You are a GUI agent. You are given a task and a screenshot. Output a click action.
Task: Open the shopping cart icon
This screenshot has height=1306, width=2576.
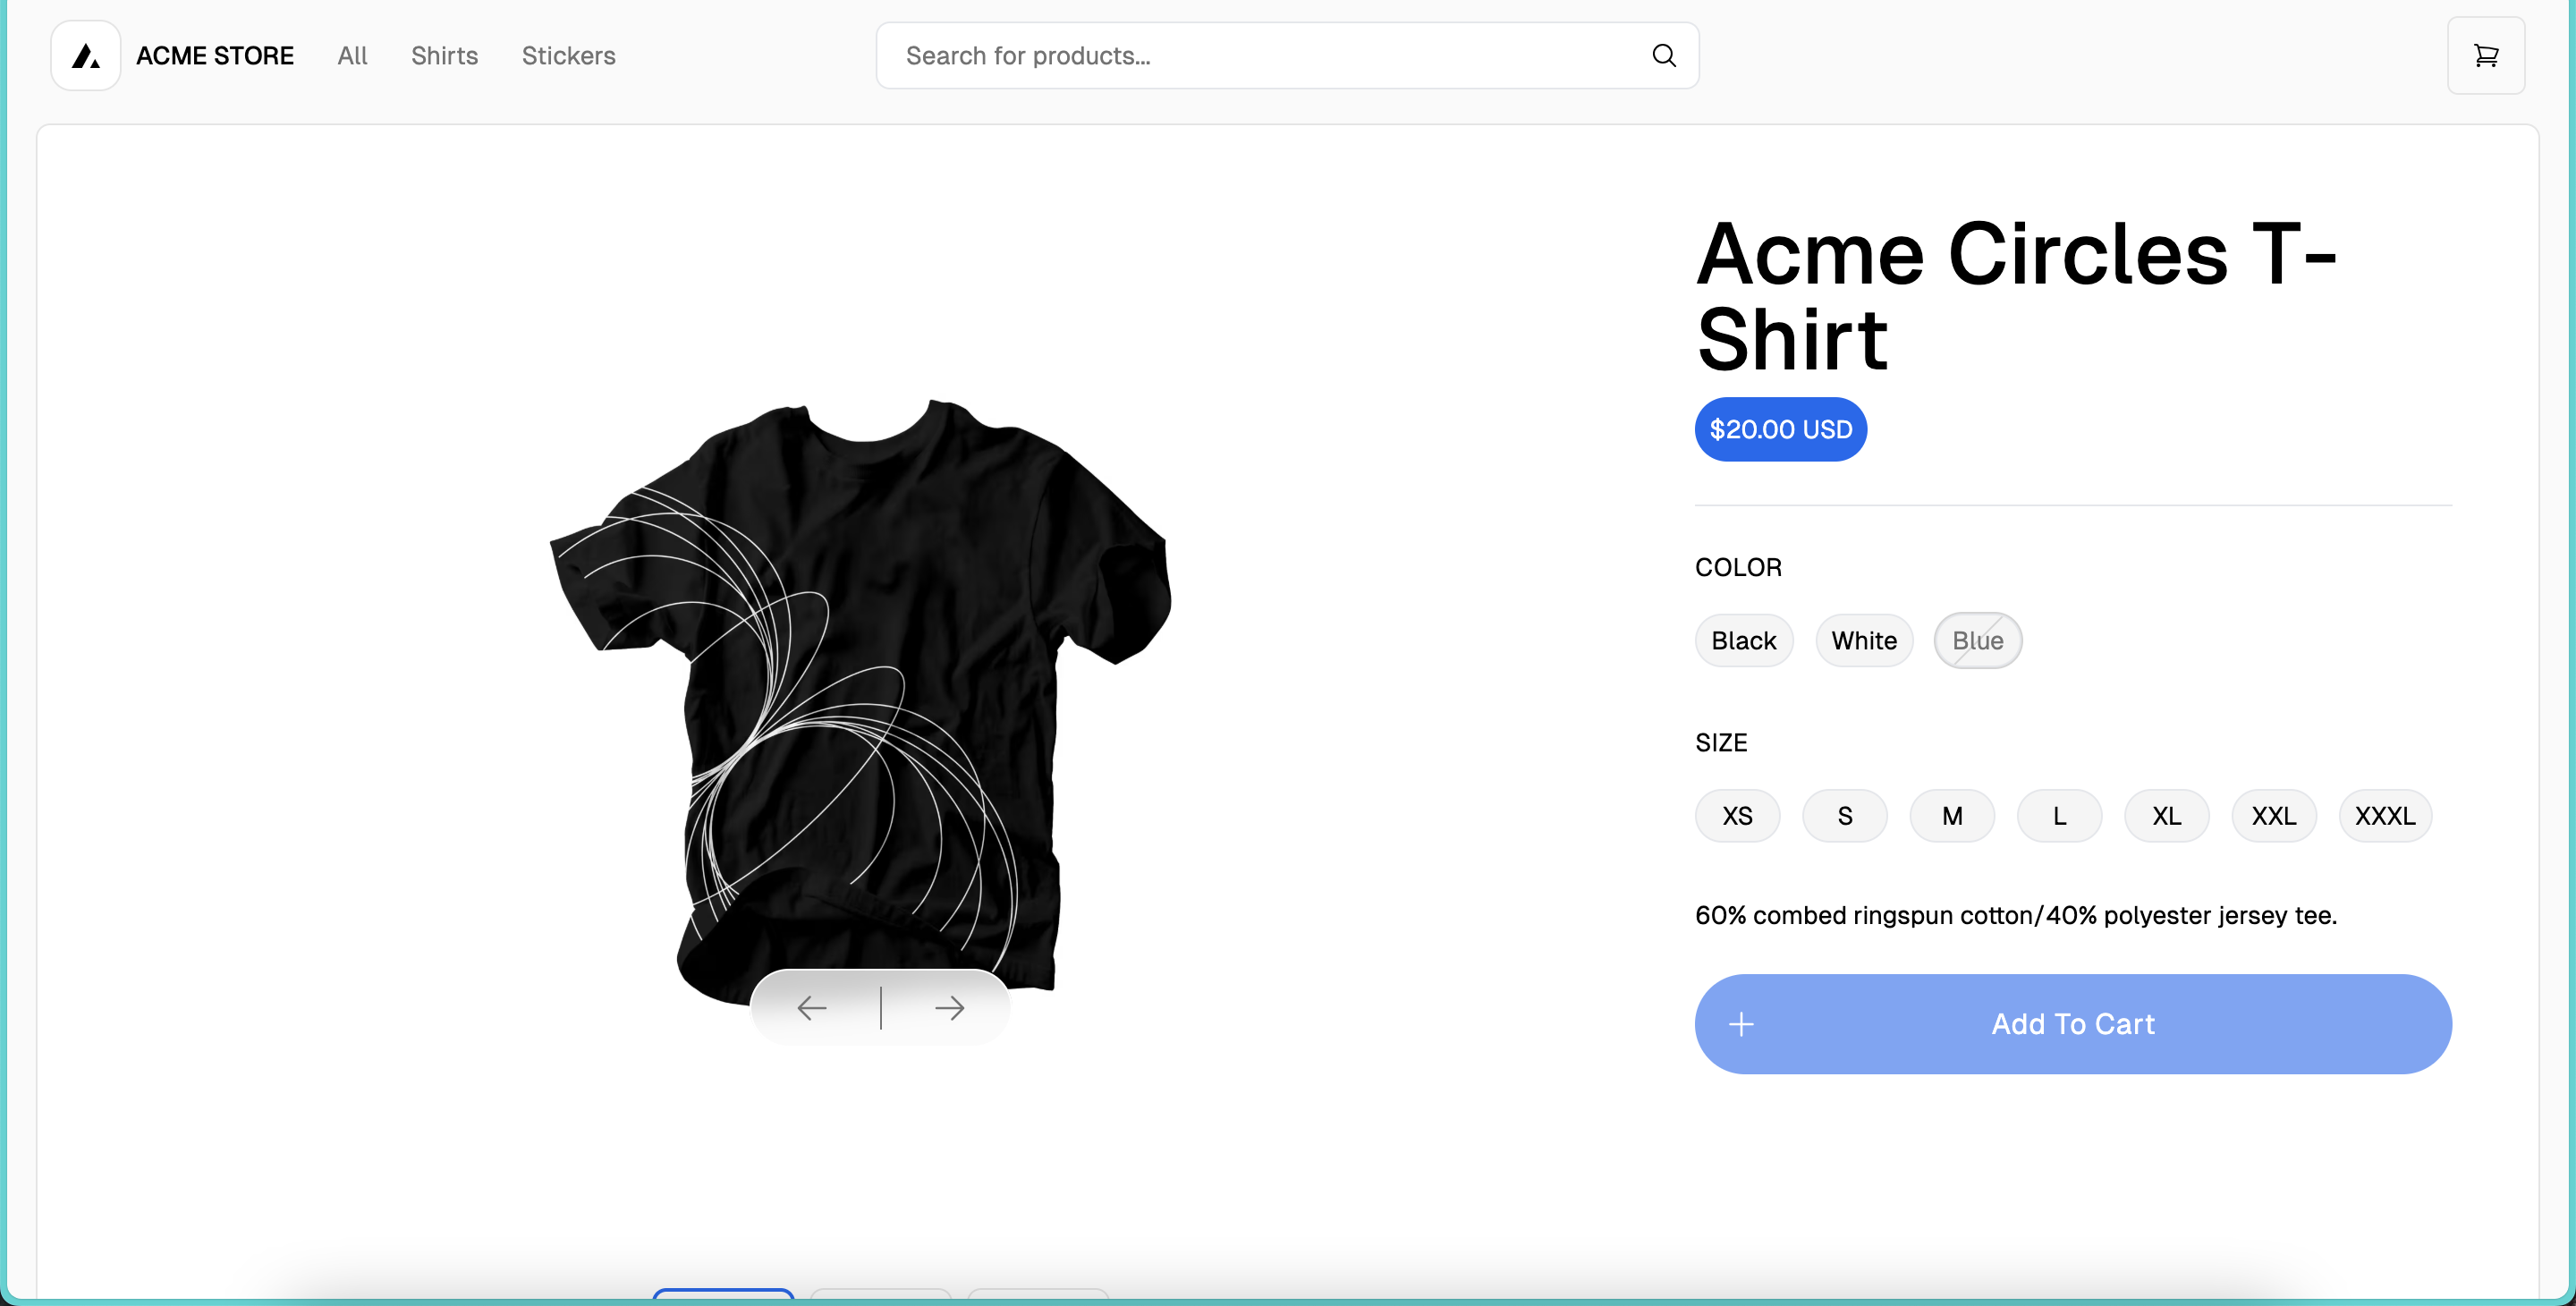tap(2485, 56)
